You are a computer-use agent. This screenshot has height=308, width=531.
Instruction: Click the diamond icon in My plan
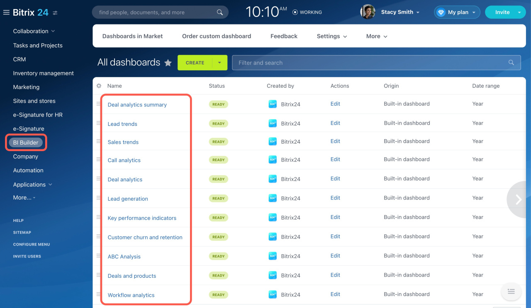tap(441, 12)
